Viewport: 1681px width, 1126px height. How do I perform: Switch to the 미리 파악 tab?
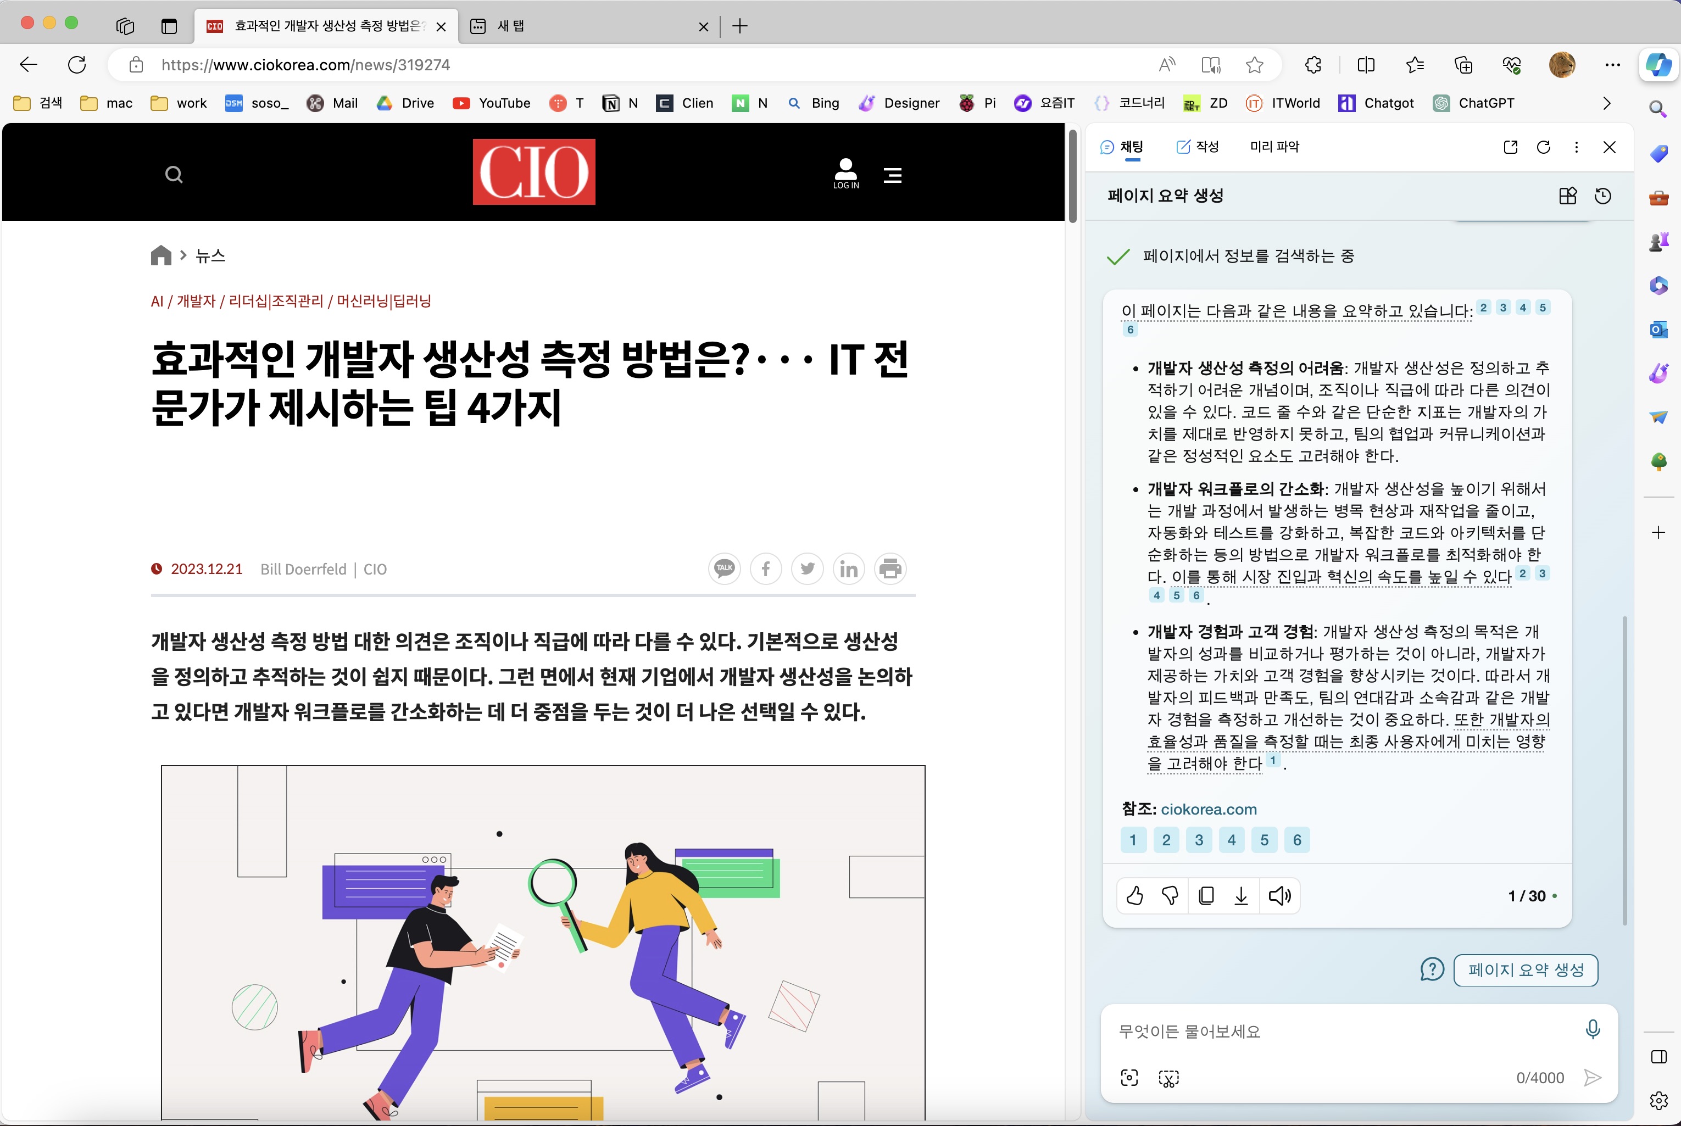[1274, 147]
